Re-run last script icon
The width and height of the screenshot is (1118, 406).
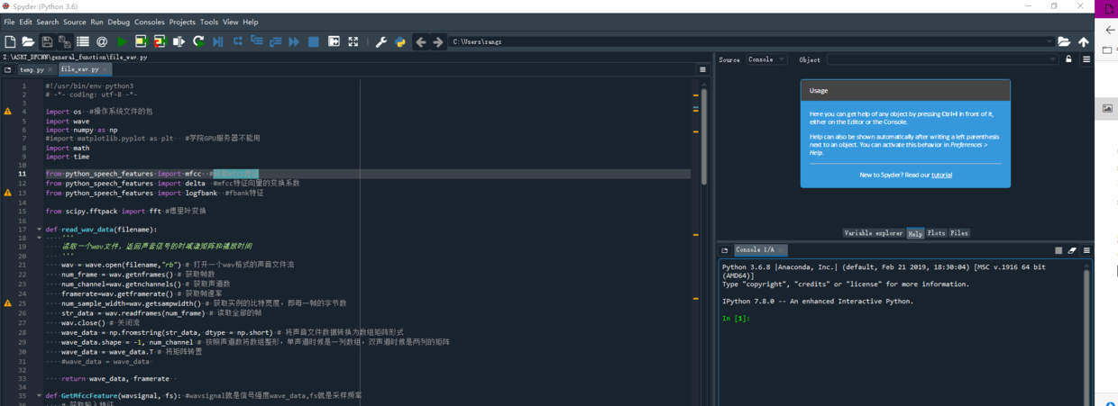pos(198,41)
